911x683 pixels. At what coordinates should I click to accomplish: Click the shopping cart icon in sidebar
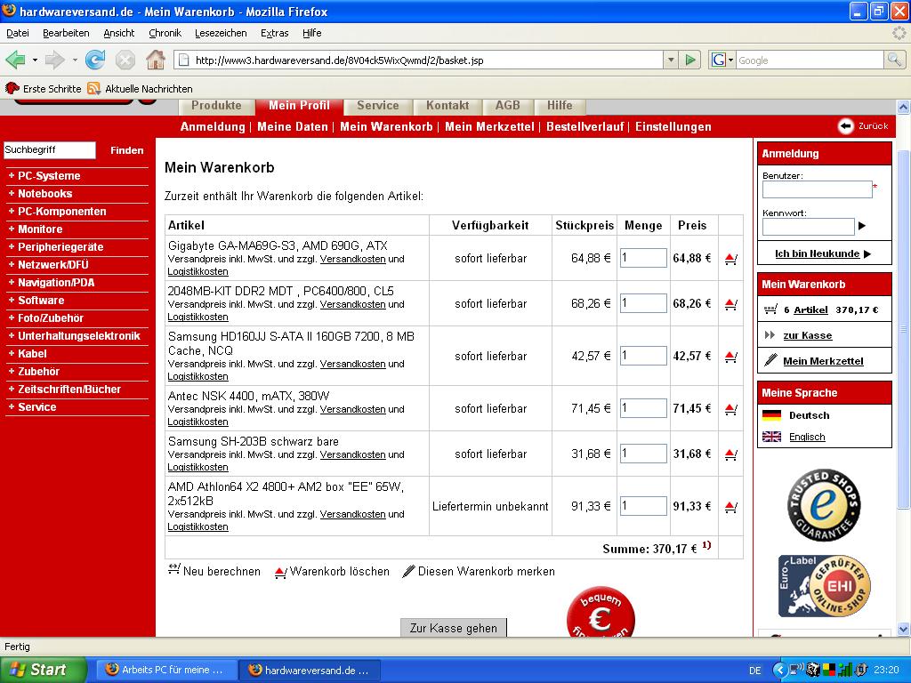(770, 309)
